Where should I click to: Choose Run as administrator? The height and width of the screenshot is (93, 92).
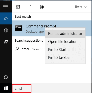tap(65, 34)
